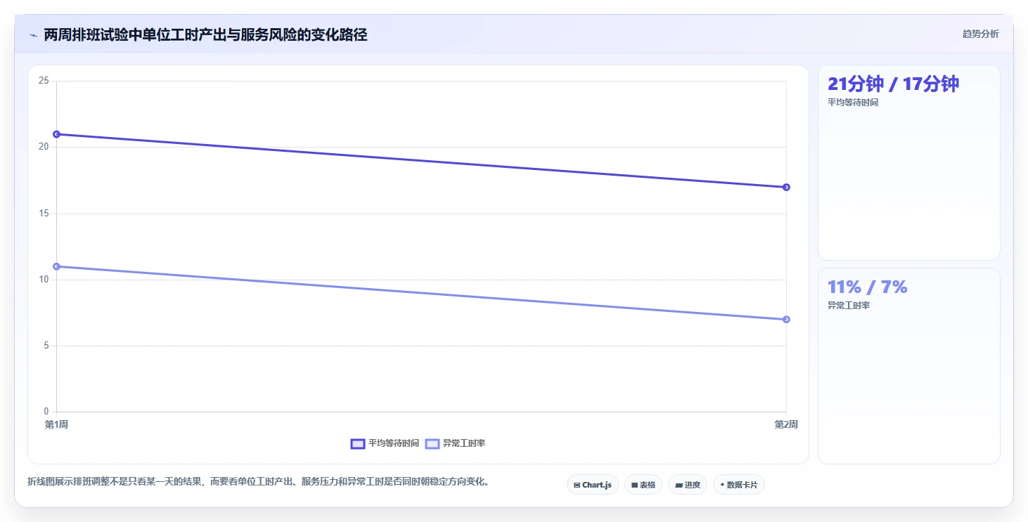Image resolution: width=1028 pixels, height=522 pixels.
Task: Click the 第1周 point on 异常工时率 line
Action: click(x=56, y=266)
